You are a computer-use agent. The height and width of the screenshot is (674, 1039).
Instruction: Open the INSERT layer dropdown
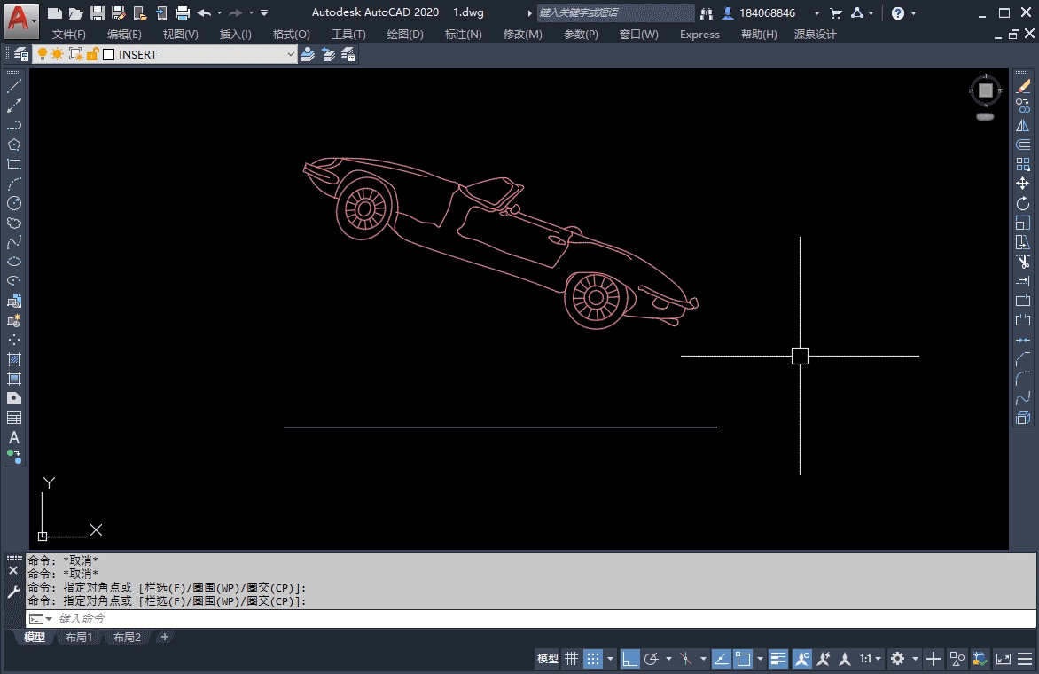(291, 54)
